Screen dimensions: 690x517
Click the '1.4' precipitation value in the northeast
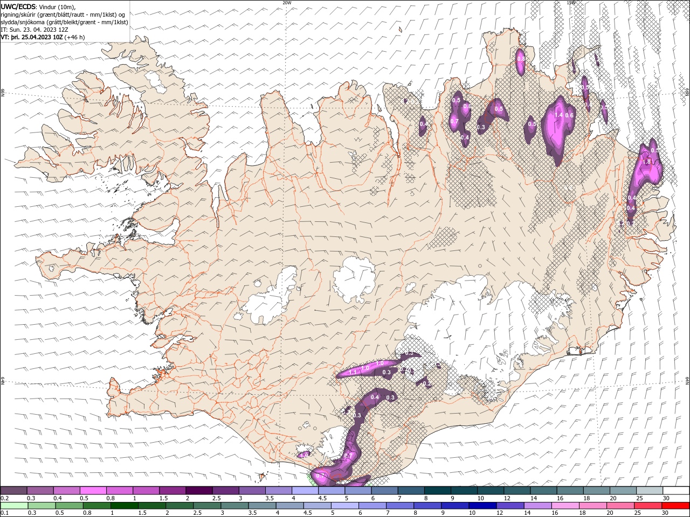point(559,115)
